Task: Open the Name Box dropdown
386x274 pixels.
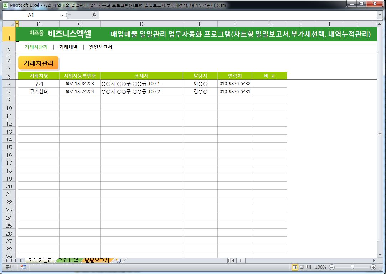Action: coord(63,15)
